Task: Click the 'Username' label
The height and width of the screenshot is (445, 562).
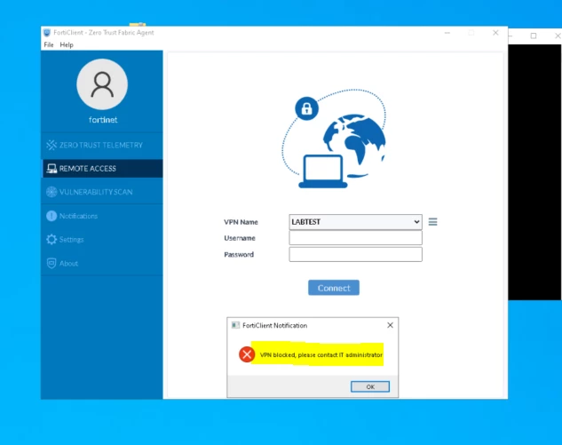Action: 240,238
